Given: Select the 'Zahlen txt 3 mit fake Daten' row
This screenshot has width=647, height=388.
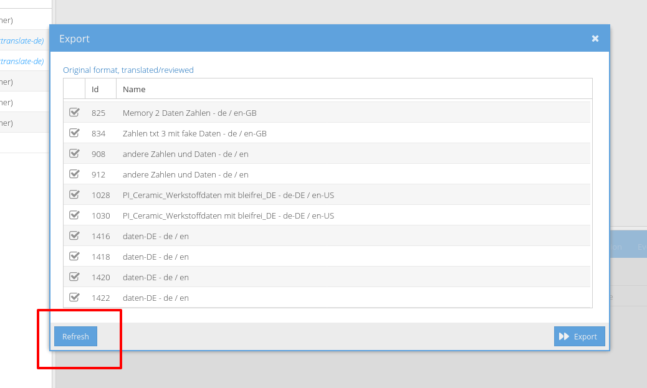Looking at the screenshot, I should (194, 133).
